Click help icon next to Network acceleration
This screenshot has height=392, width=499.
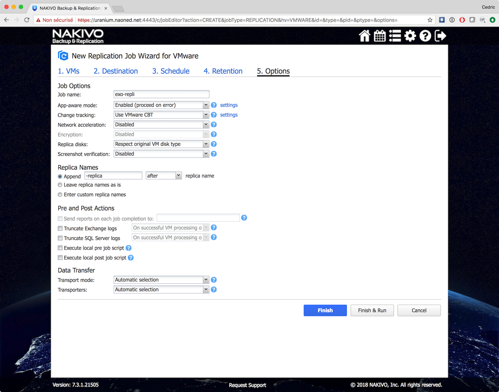point(214,125)
